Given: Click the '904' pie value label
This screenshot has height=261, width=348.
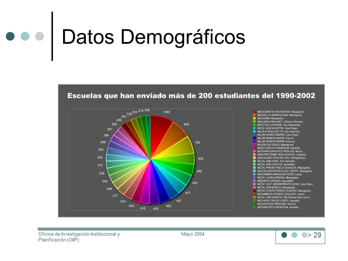Looking at the screenshot, I should point(186,124).
